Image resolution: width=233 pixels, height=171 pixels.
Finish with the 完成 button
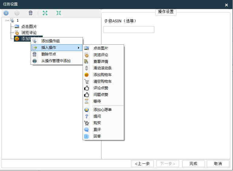(193, 164)
